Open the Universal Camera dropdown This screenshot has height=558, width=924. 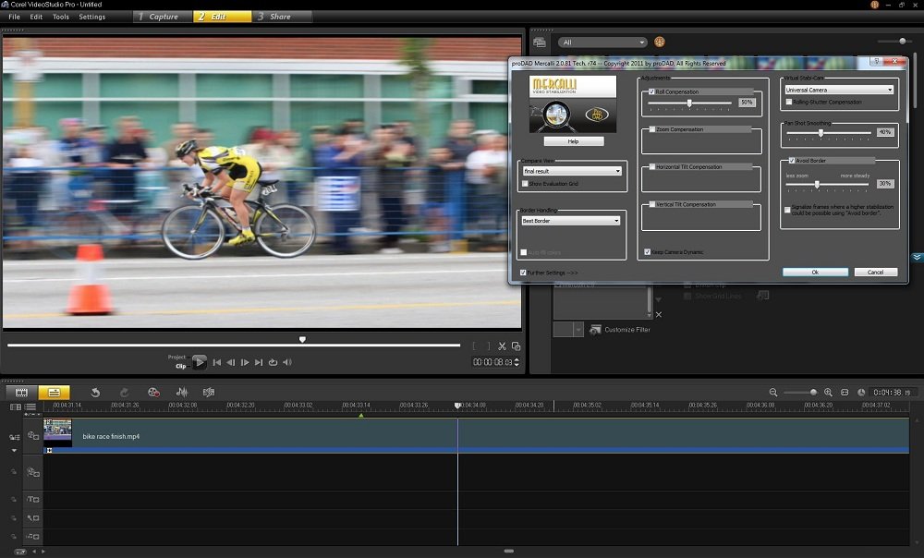point(839,90)
